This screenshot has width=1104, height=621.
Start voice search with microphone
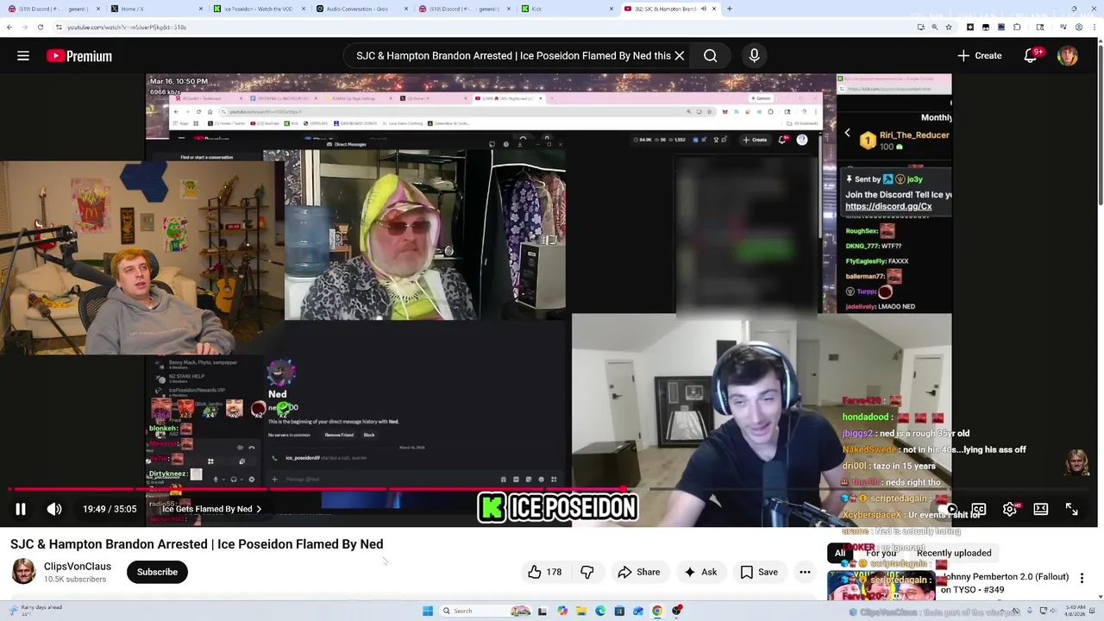[755, 56]
